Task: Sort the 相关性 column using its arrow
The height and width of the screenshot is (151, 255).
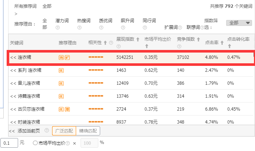Action: 105,43
